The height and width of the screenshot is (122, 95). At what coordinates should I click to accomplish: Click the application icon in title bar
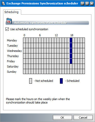point(3,3)
